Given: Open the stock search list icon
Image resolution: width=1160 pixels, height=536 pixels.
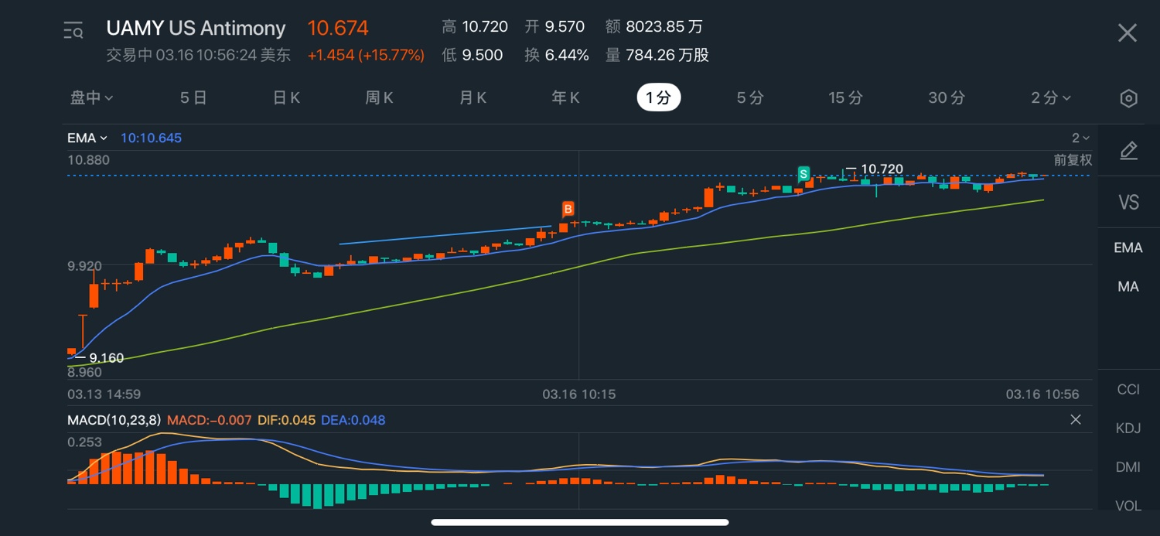Looking at the screenshot, I should pos(73,31).
